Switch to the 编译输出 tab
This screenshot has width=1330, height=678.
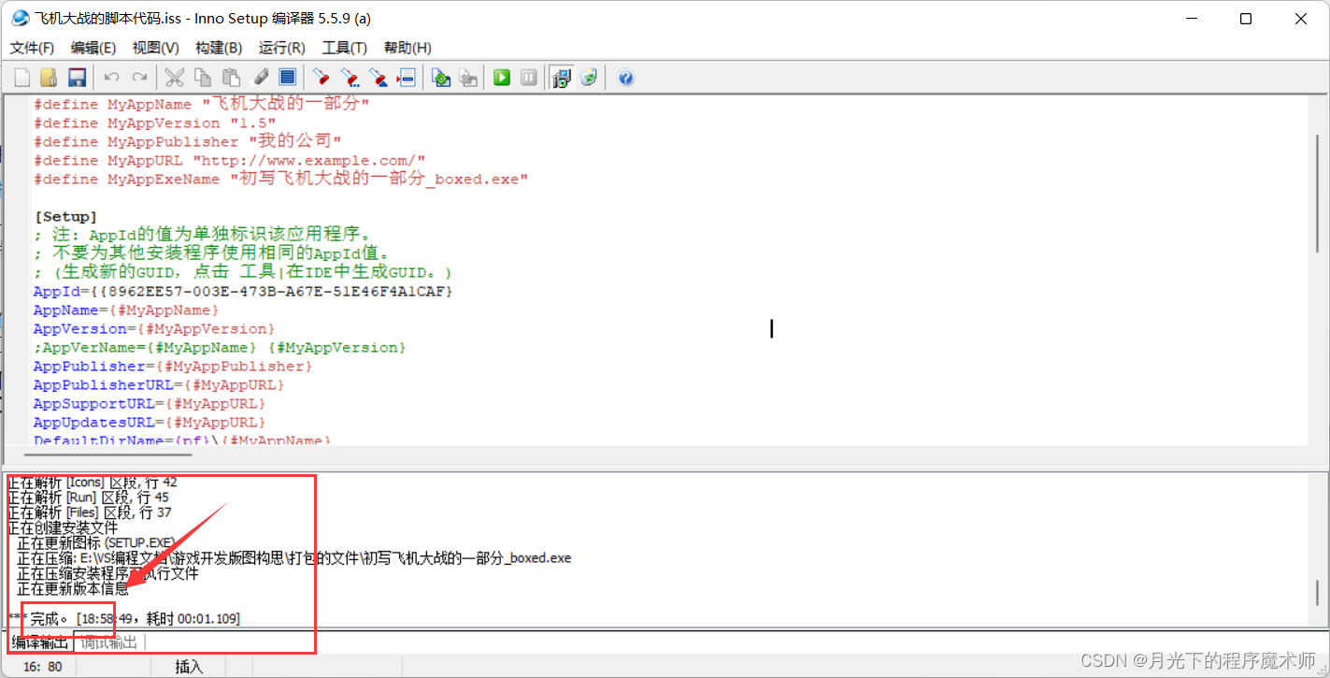tap(40, 642)
